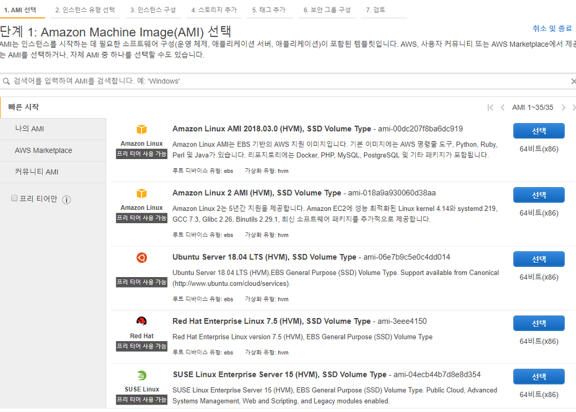Click the Amazon Linux 2 AMI (HVM) title
This screenshot has height=412, width=576.
pos(256,193)
